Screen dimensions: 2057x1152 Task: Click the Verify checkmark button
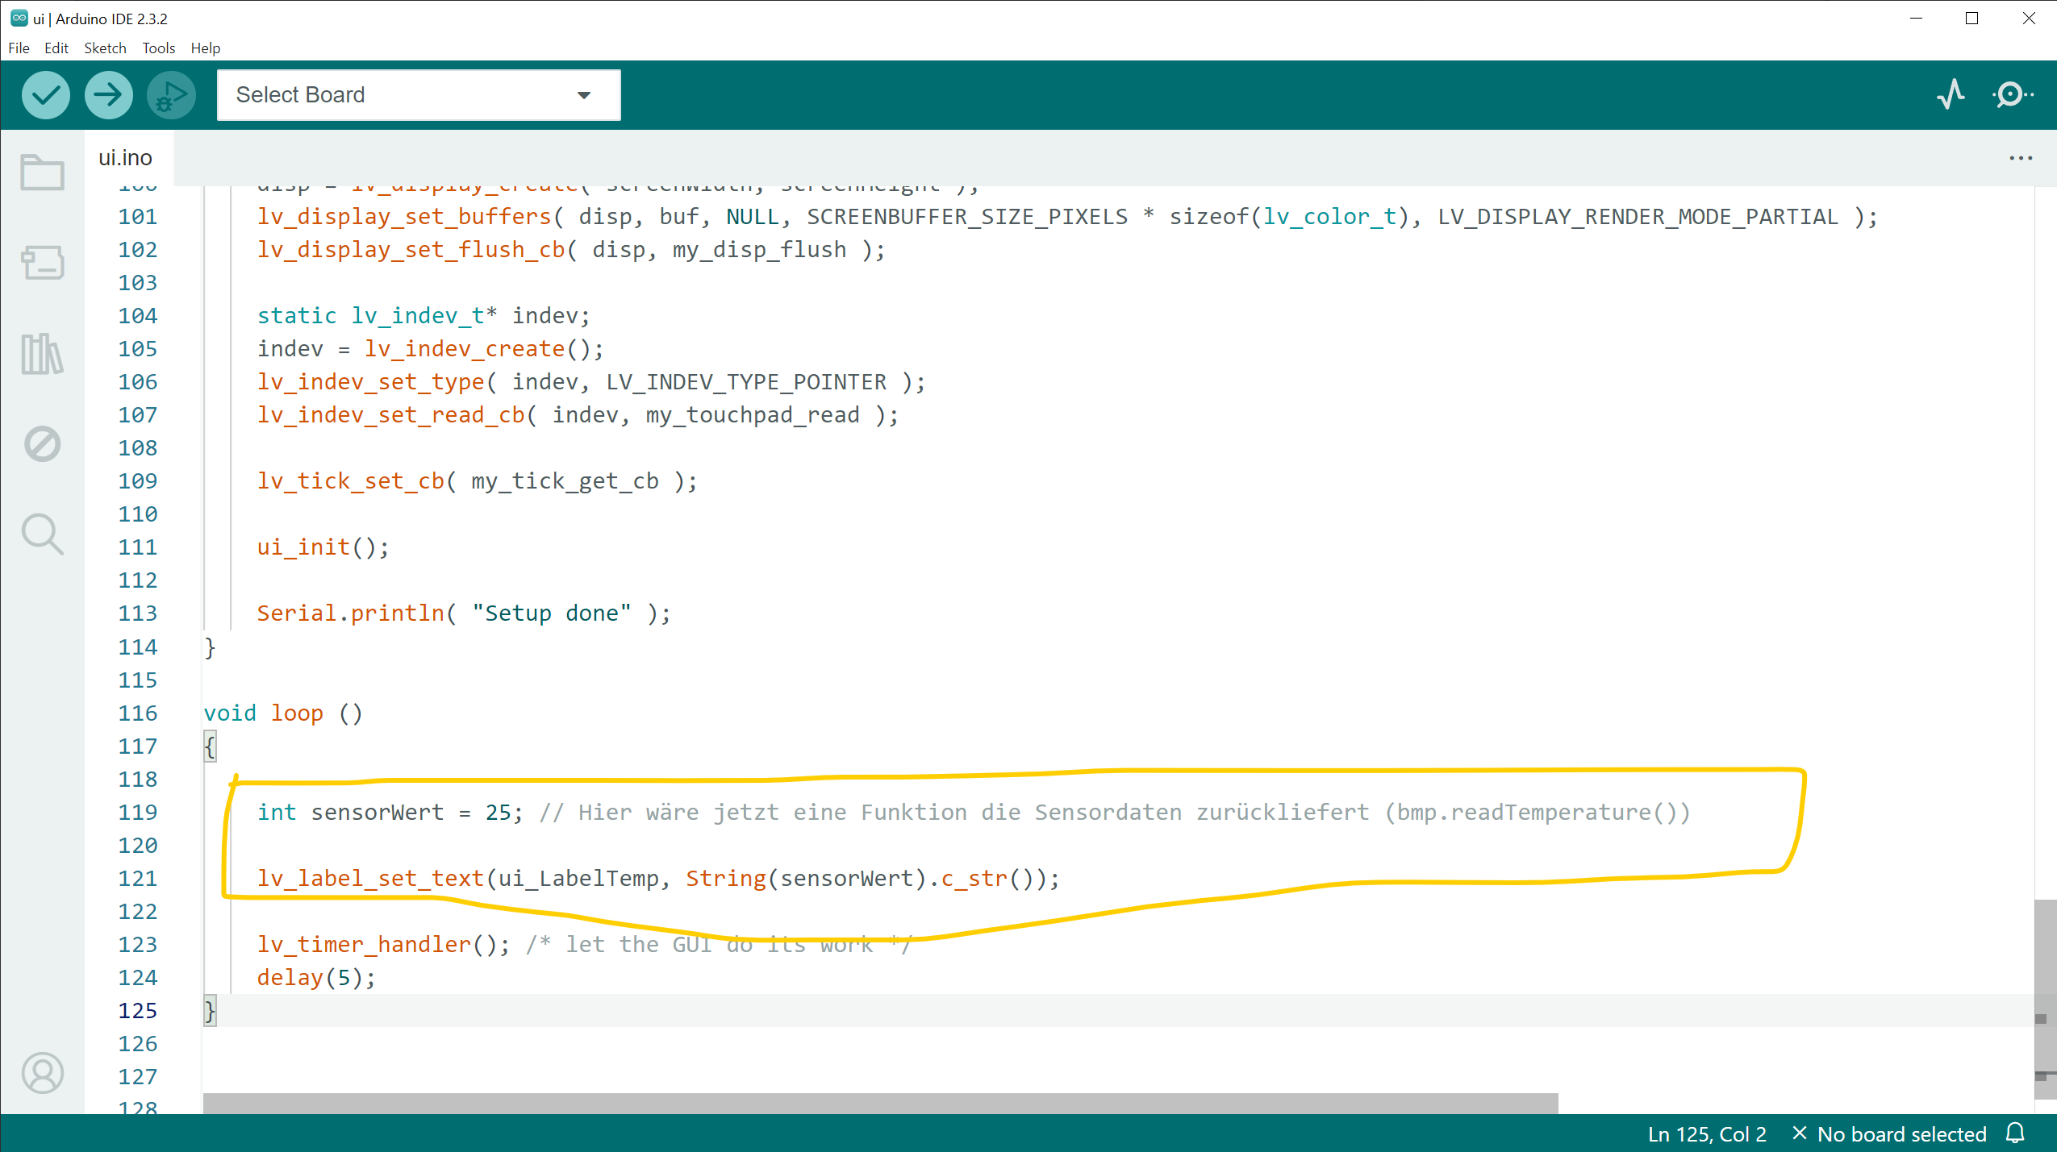(x=45, y=95)
